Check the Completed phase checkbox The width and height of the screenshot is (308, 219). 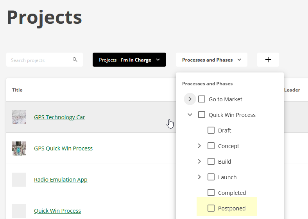211,193
